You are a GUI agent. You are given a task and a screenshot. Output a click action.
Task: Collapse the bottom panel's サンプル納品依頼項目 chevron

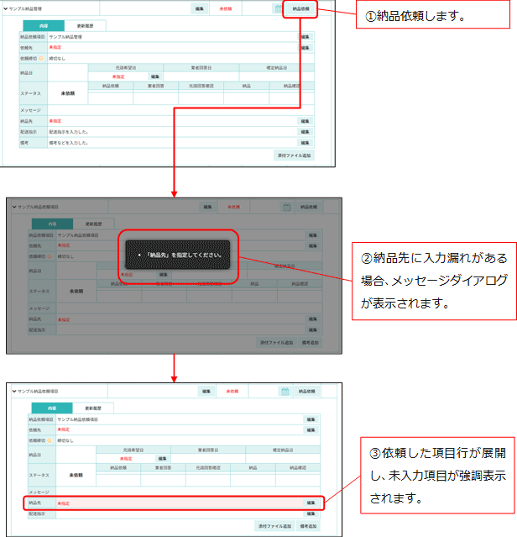coord(14,392)
